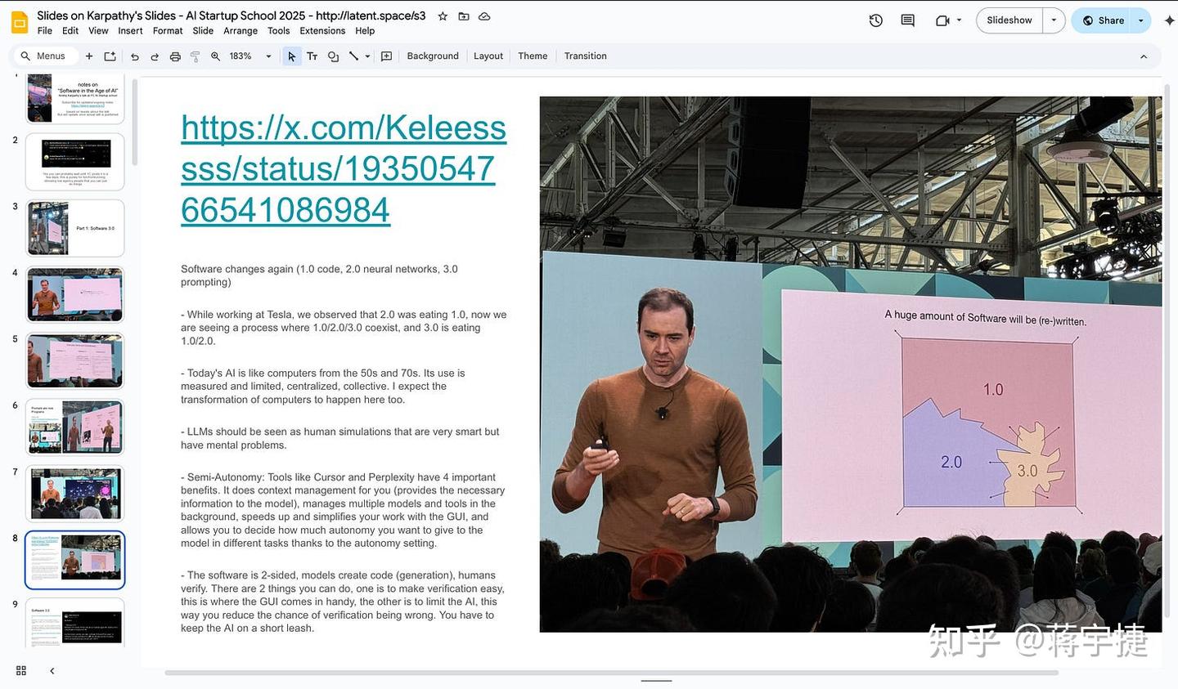Open version history
1178x689 pixels.
[875, 20]
